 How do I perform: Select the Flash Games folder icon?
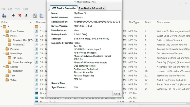pos(7,31)
